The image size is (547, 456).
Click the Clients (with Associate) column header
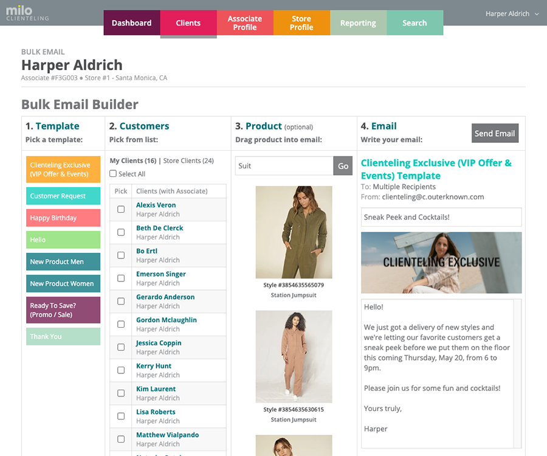(171, 191)
